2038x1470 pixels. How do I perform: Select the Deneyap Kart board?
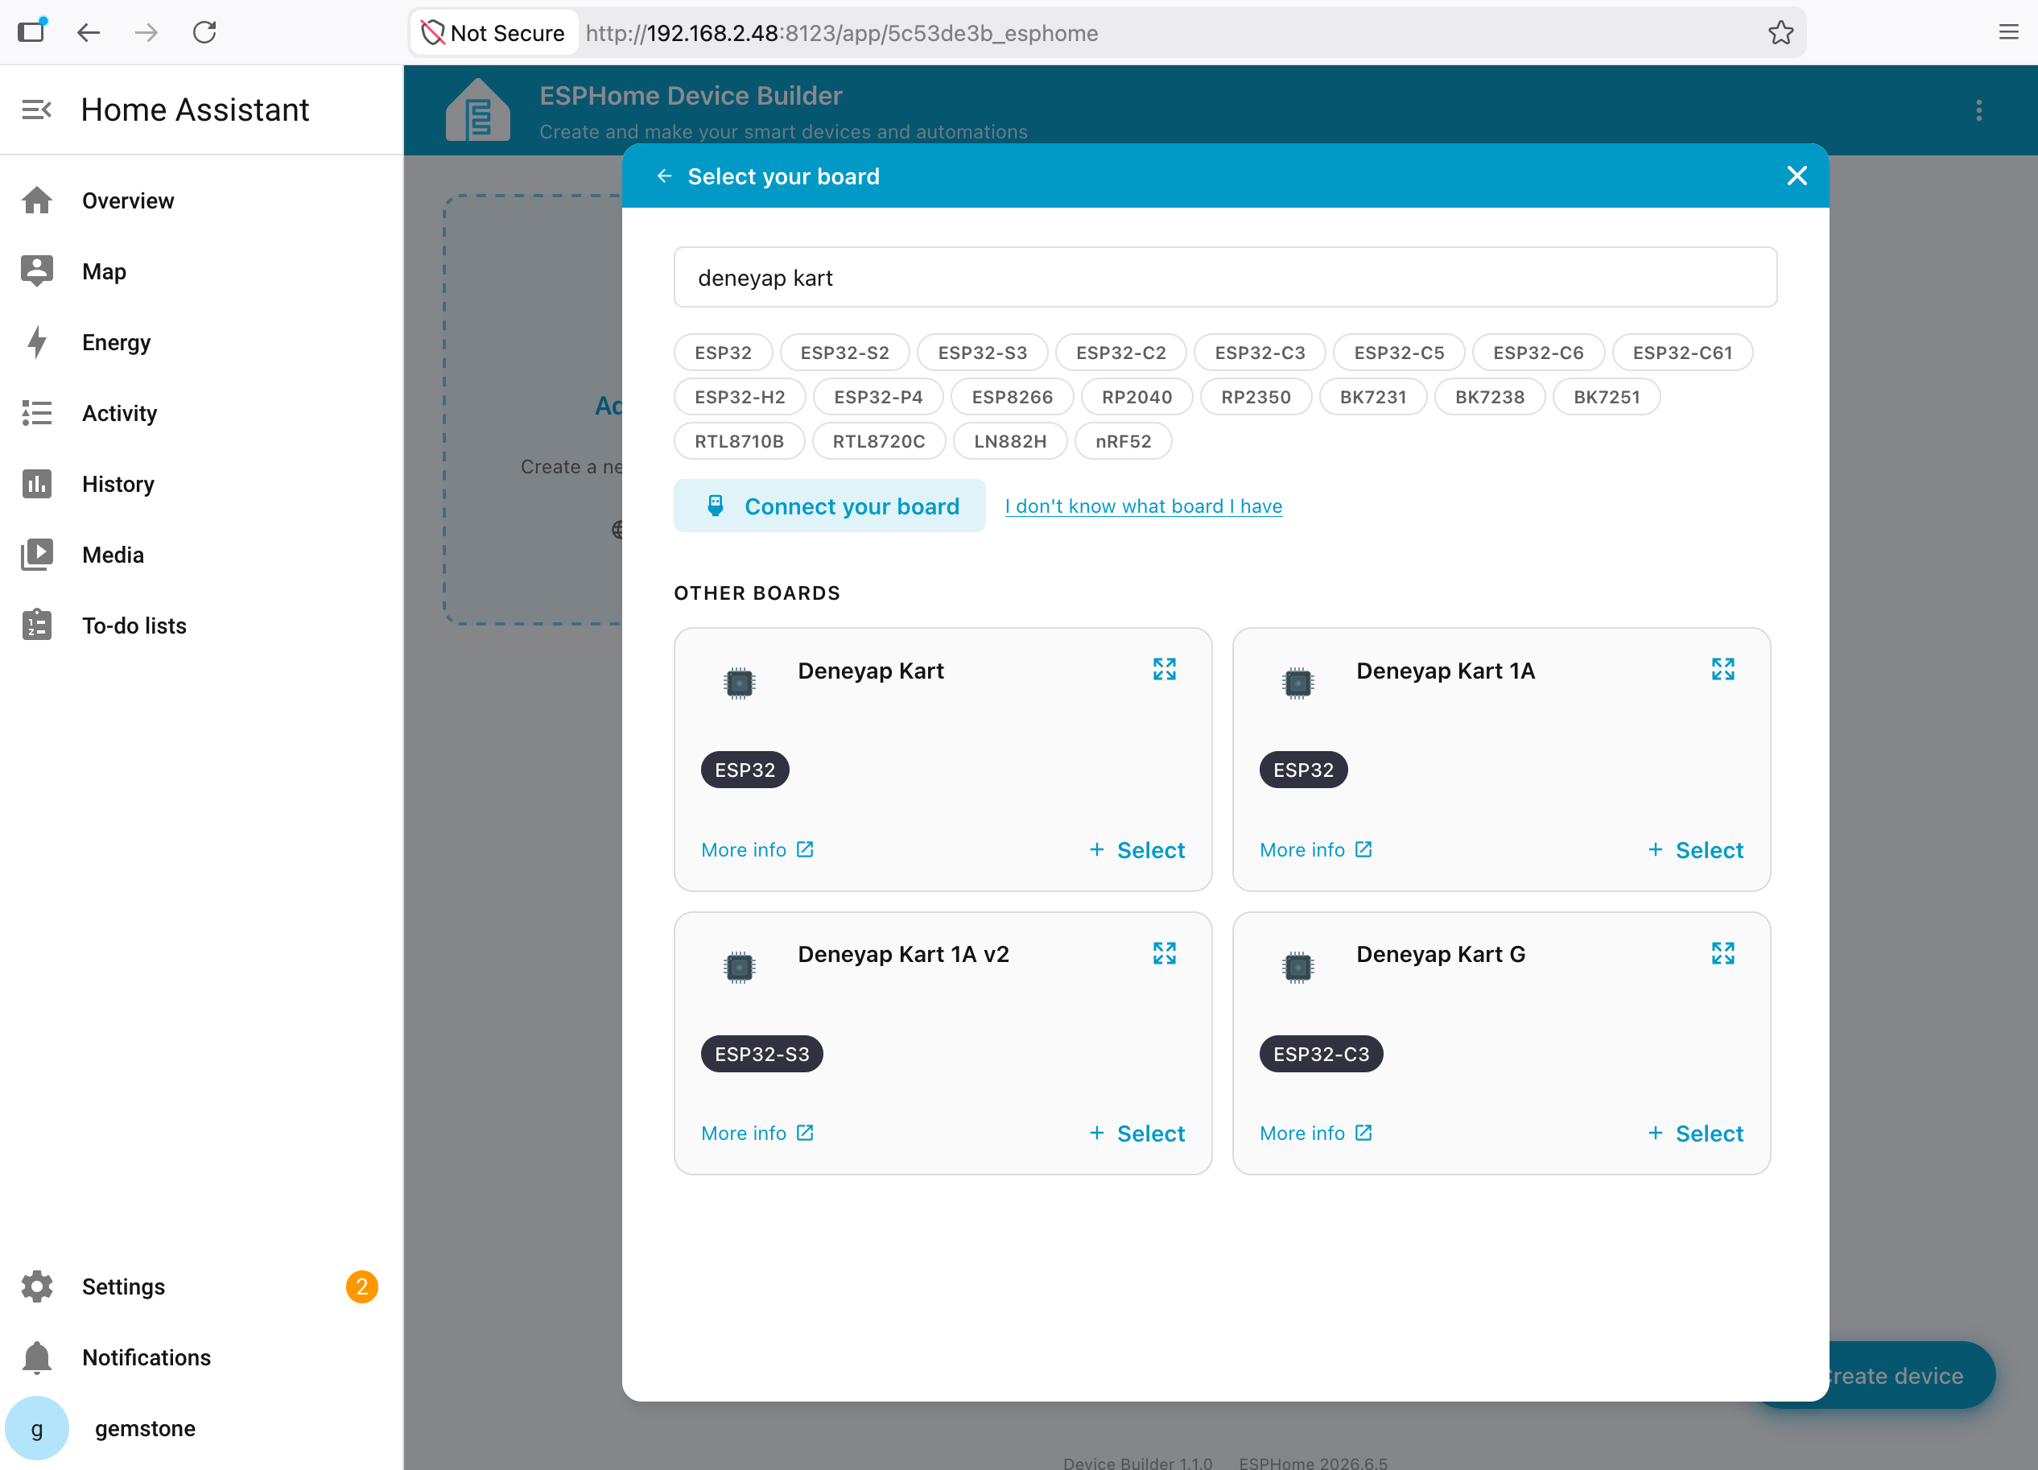click(1137, 850)
